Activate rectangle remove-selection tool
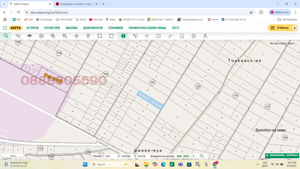300x169 pixels. 111,36
